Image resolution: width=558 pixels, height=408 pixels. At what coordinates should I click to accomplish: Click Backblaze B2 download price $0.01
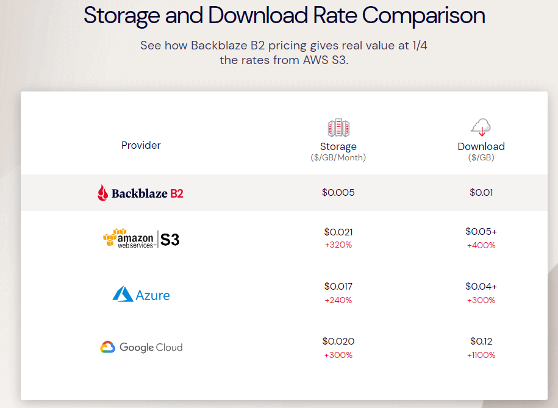click(x=481, y=193)
